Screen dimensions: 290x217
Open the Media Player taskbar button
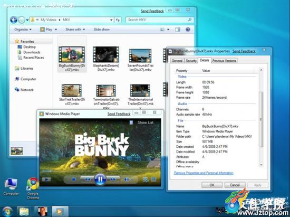point(60,211)
